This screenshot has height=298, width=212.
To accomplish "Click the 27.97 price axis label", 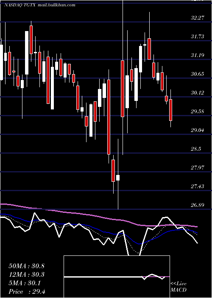I will click(198, 168).
